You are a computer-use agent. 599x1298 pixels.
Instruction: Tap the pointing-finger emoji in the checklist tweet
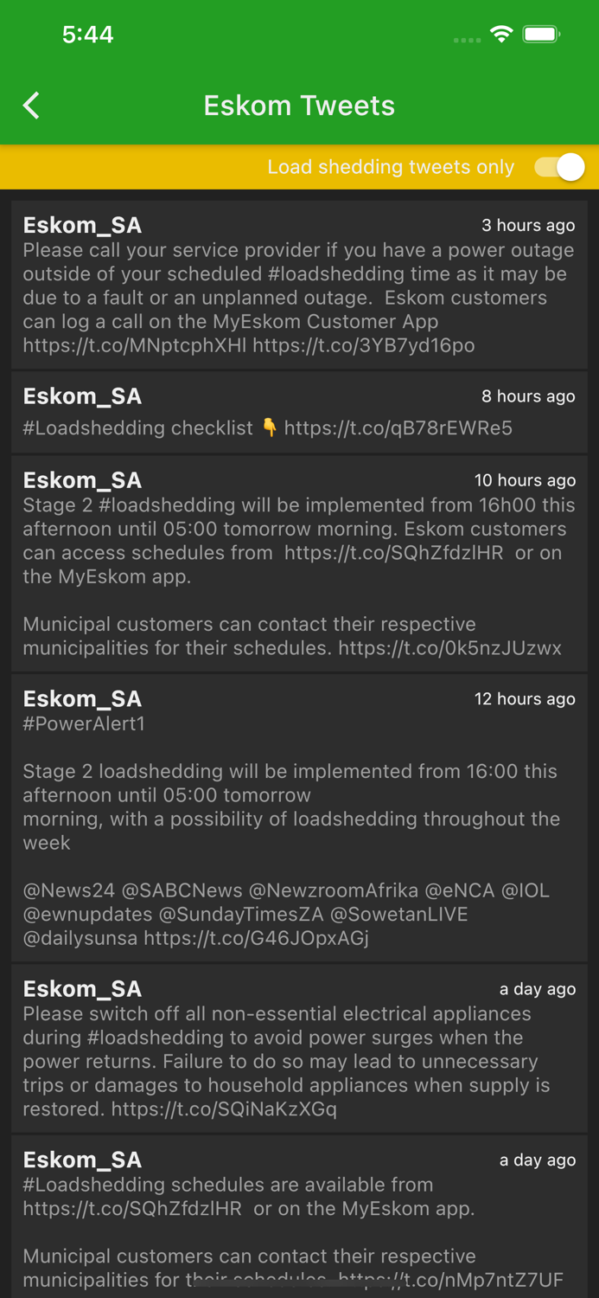pyautogui.click(x=268, y=427)
